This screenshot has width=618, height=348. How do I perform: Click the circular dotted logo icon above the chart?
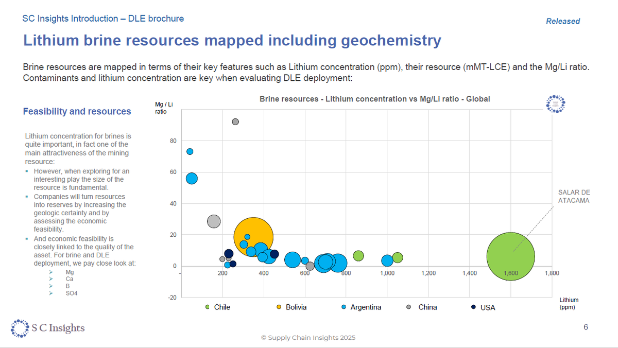coord(555,103)
